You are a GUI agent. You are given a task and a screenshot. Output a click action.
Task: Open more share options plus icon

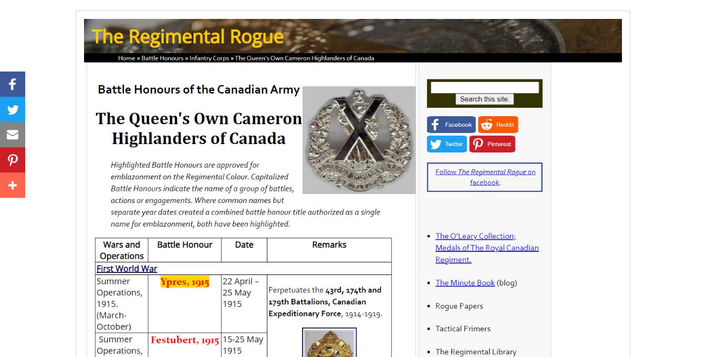[13, 185]
